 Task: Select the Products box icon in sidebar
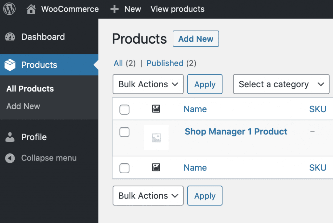pyautogui.click(x=10, y=65)
